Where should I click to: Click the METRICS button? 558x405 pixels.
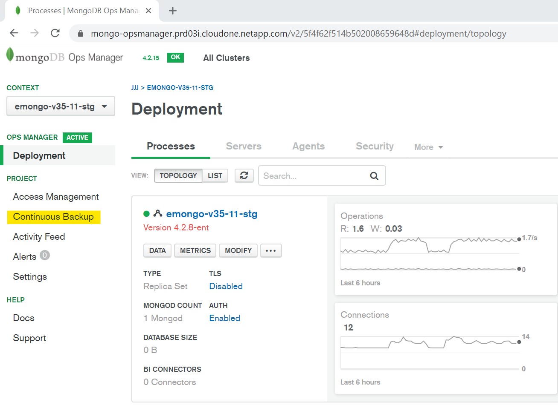[x=195, y=250]
